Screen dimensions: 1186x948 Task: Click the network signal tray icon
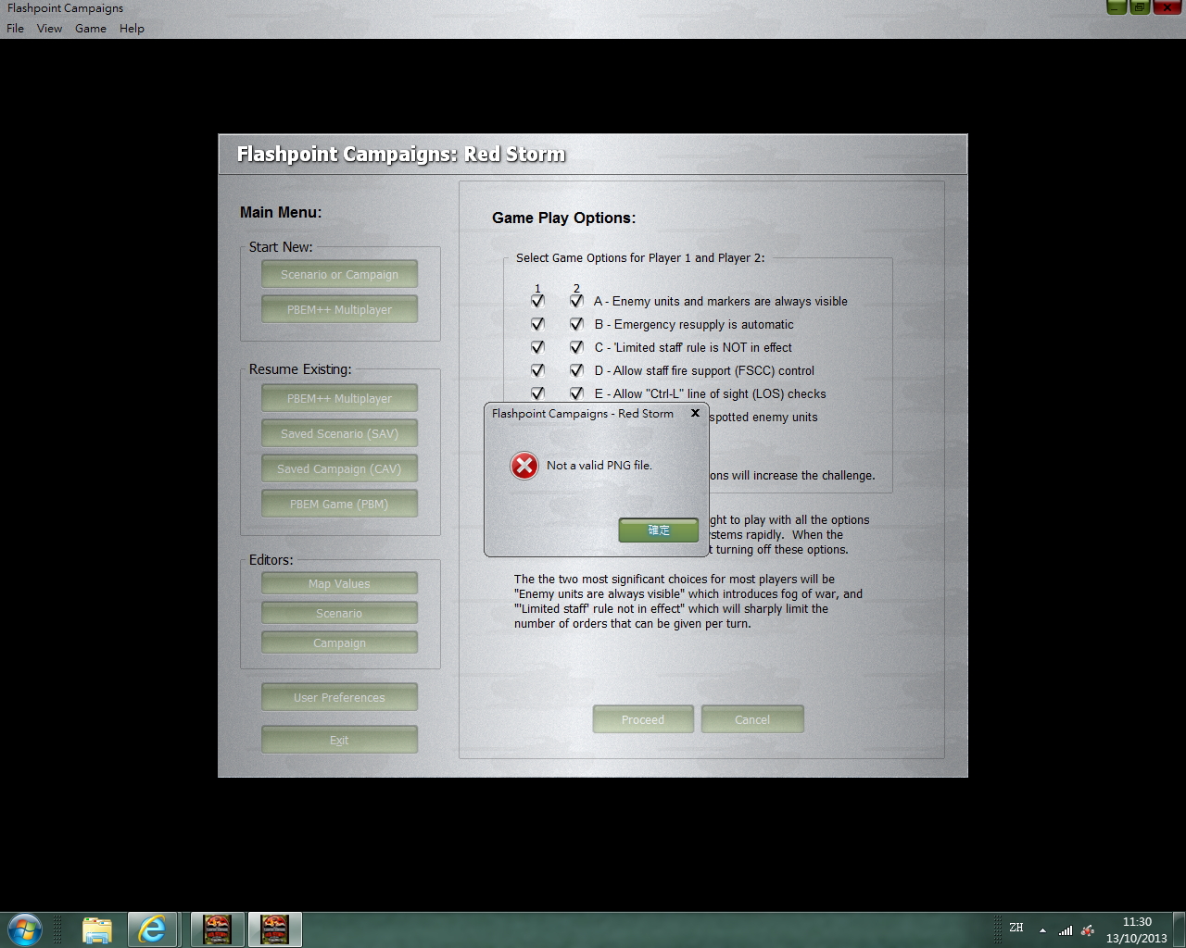(x=1066, y=930)
